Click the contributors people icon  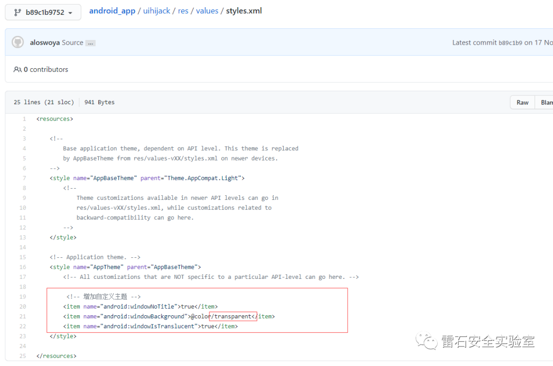tap(17, 70)
